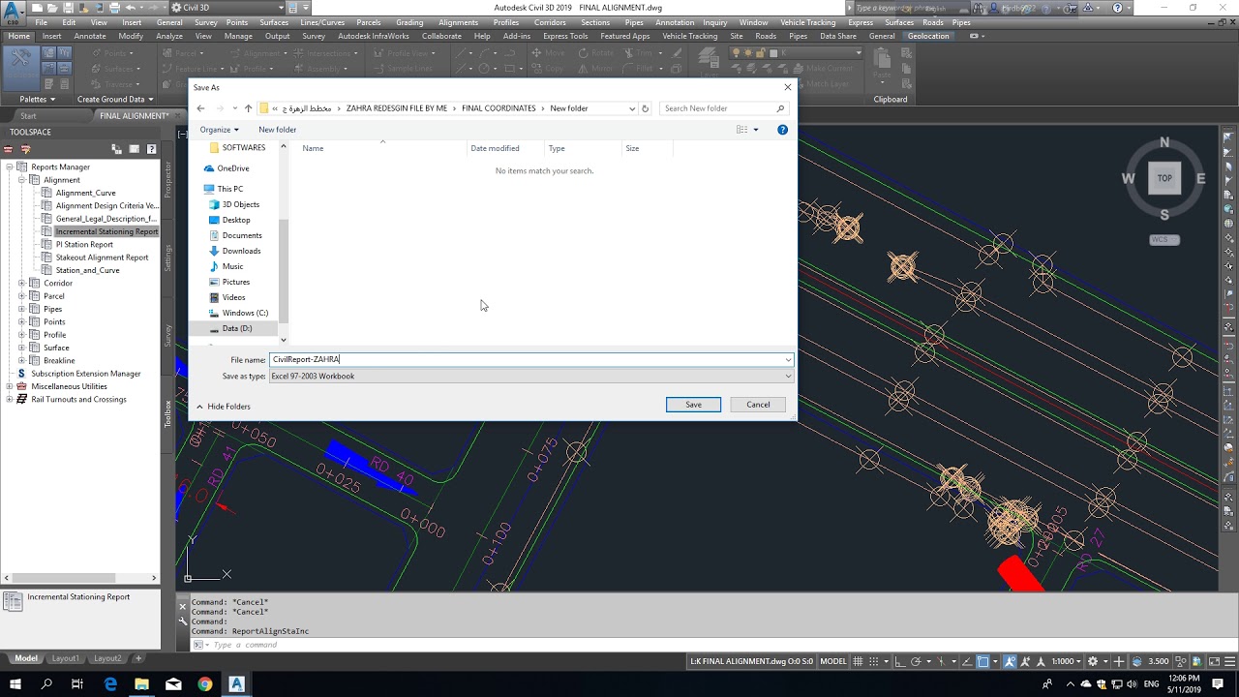Open the Geolocation ribbon tab

pyautogui.click(x=928, y=36)
